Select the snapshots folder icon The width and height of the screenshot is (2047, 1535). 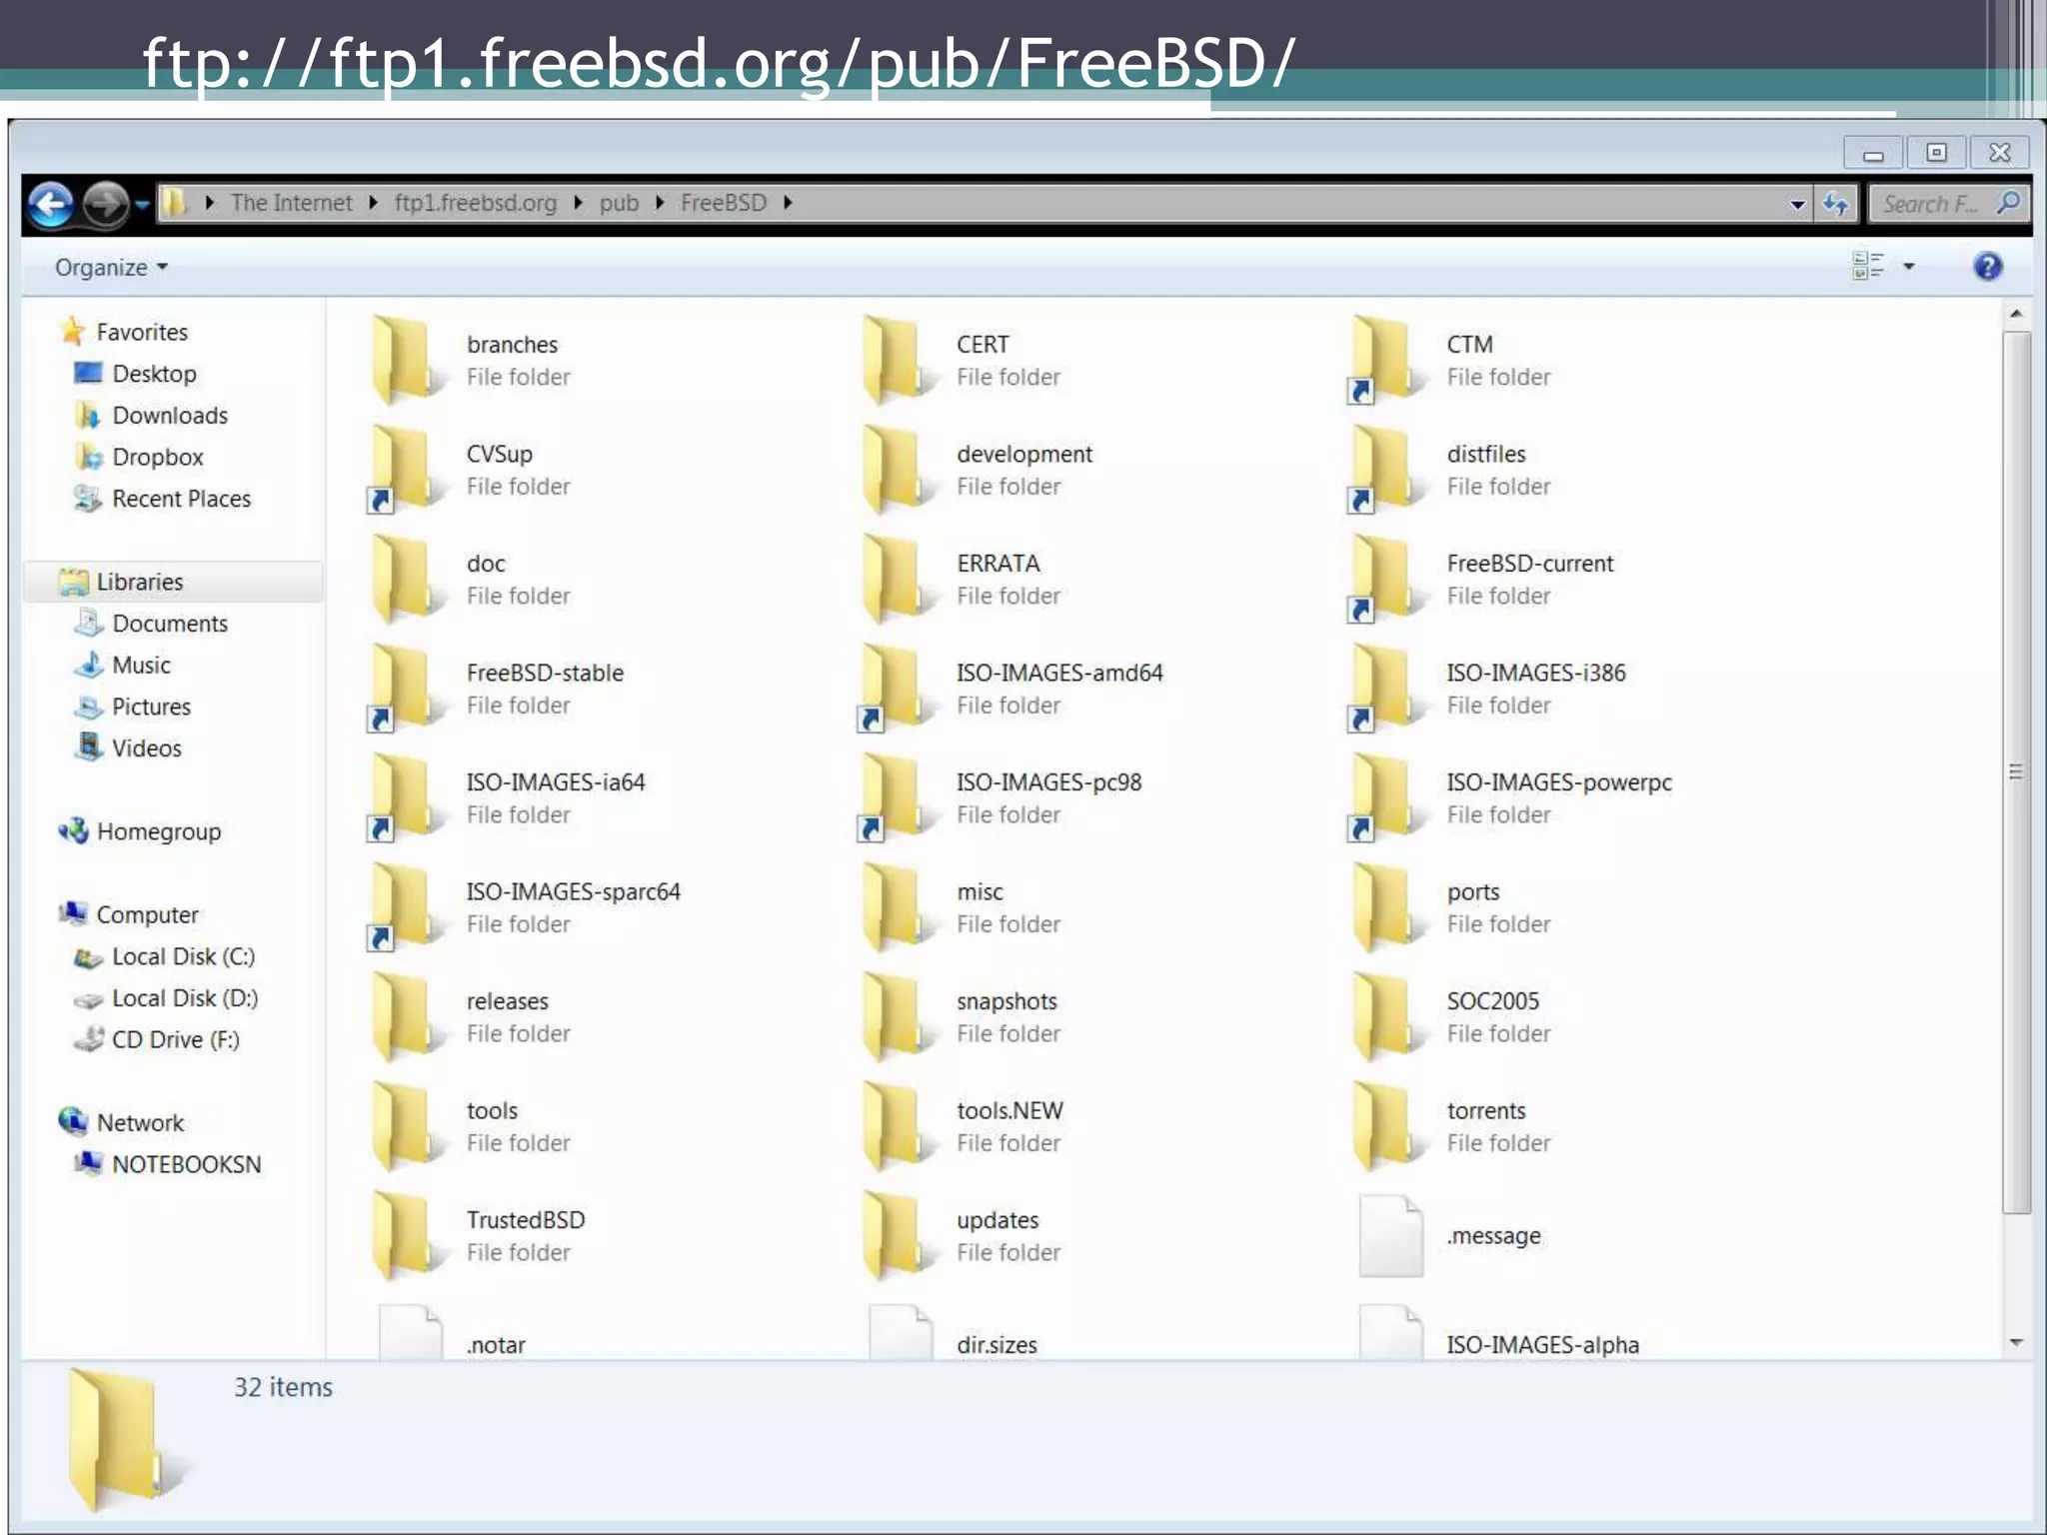pyautogui.click(x=897, y=1016)
